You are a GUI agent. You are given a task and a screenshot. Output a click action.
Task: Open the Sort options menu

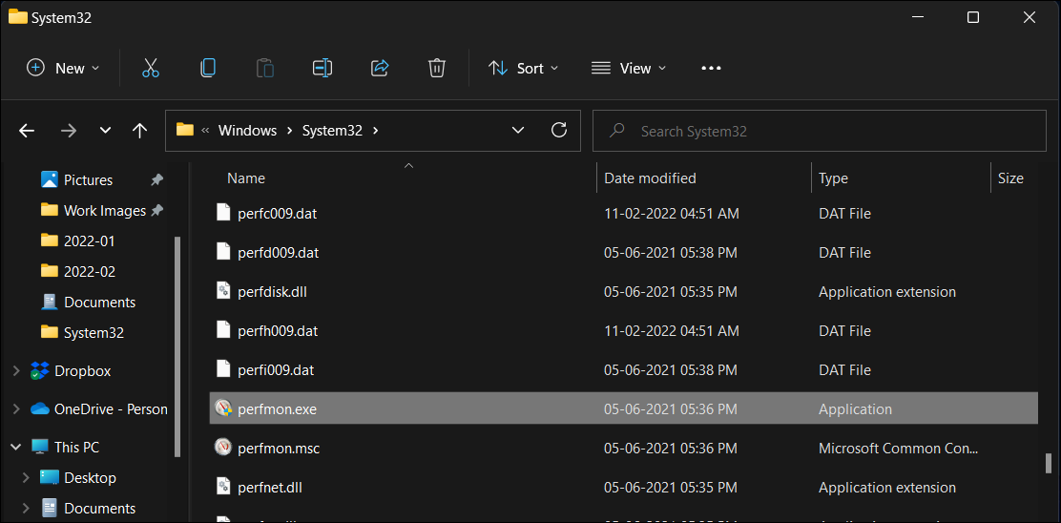click(524, 68)
